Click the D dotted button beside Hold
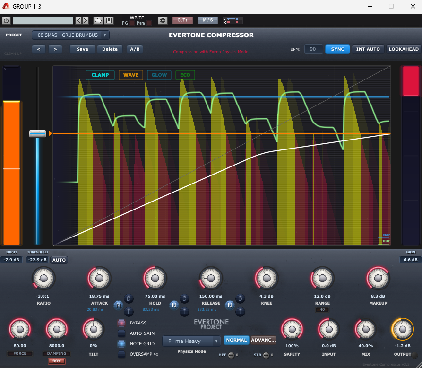 (x=184, y=298)
